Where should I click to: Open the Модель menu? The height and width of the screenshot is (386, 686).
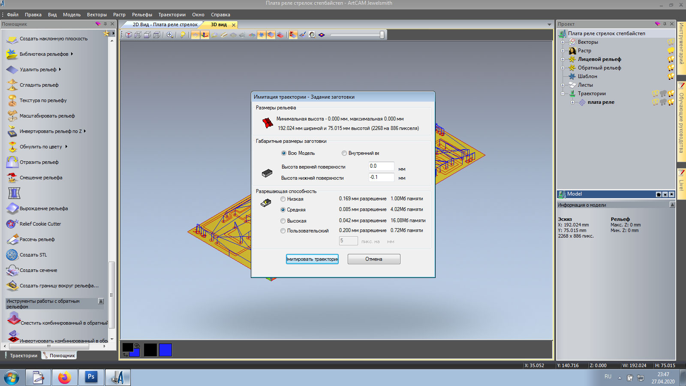point(72,15)
